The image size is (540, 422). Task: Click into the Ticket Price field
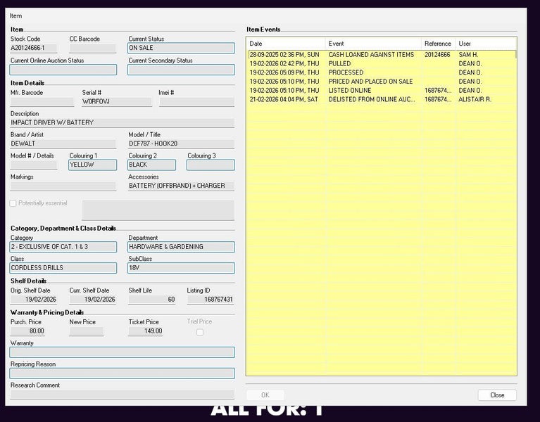pos(146,331)
